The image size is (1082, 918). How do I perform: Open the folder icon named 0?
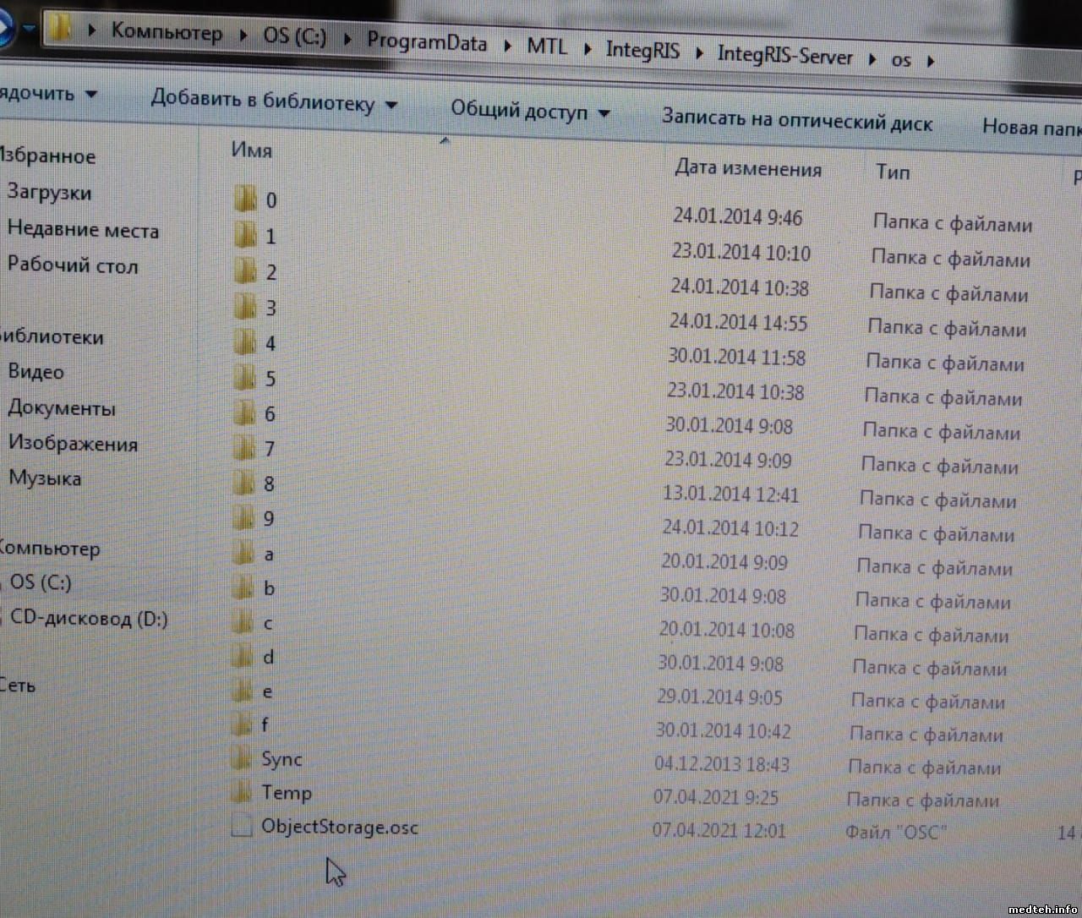pyautogui.click(x=245, y=199)
